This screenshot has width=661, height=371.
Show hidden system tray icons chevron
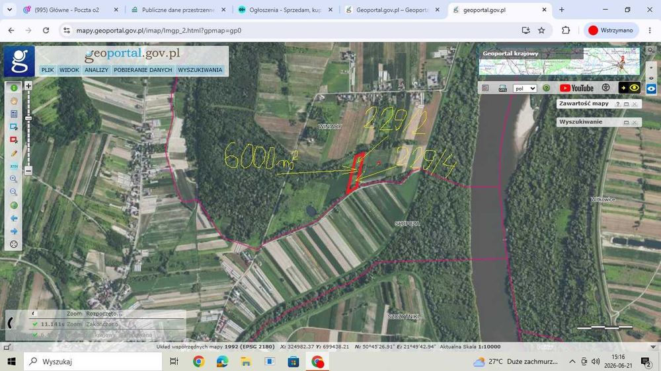point(572,361)
